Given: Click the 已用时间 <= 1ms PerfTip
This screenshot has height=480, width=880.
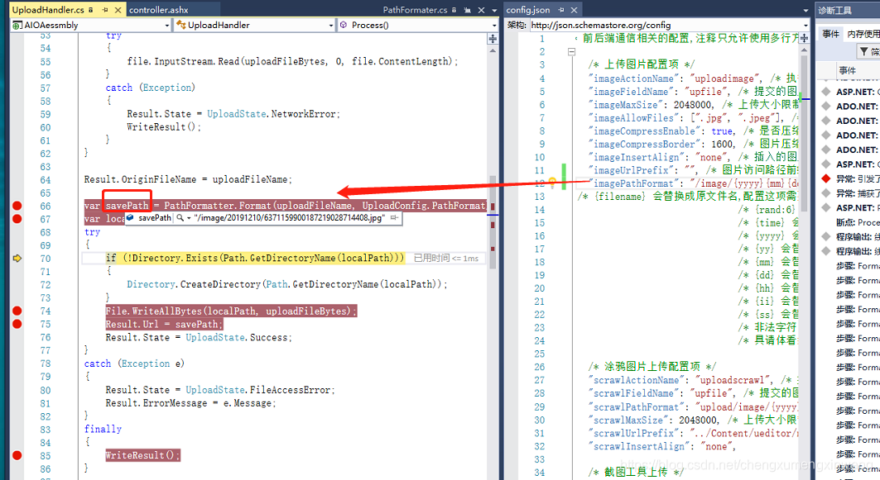Looking at the screenshot, I should (446, 259).
